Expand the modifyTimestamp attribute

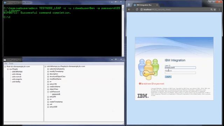click(48, 71)
